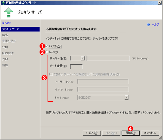Select the いいえ radio button
The image size is (163, 140).
[x=47, y=46]
